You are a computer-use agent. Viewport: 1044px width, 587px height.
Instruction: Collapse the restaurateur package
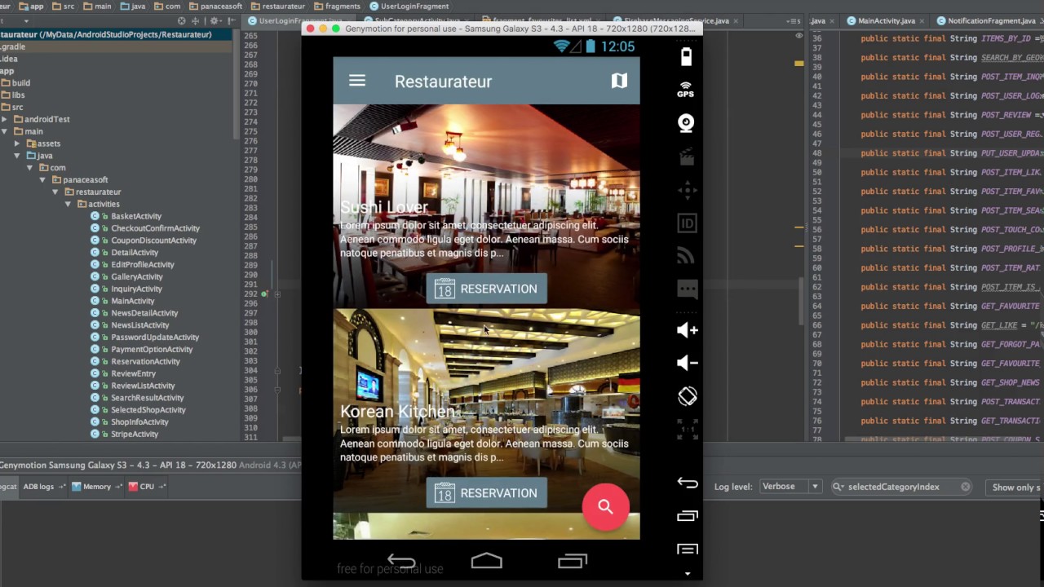[x=55, y=192]
